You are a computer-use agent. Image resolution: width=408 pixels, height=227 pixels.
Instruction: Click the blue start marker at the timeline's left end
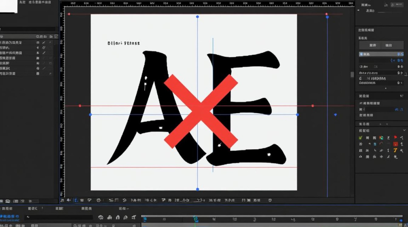click(145, 219)
